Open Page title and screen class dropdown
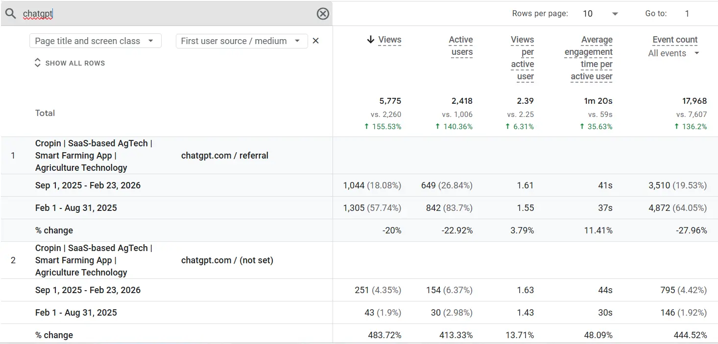The width and height of the screenshot is (718, 344). [95, 41]
